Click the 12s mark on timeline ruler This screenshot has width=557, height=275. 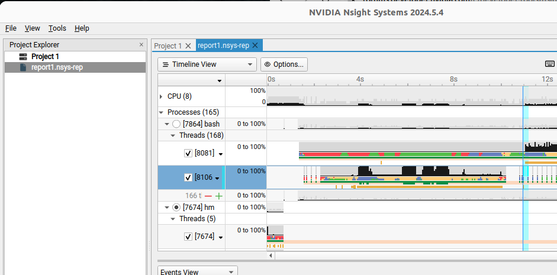coord(547,79)
